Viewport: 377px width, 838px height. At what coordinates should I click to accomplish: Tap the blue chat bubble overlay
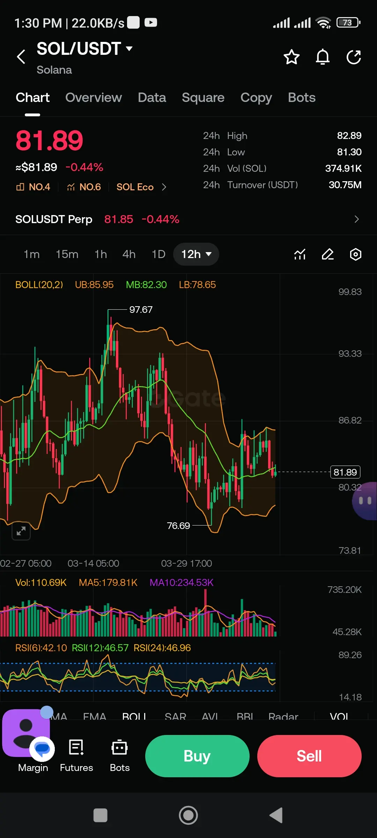click(x=42, y=749)
